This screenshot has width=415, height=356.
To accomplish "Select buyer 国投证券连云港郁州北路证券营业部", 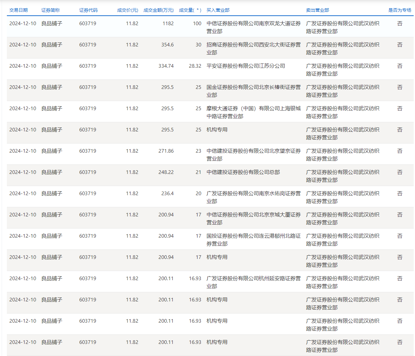I will point(253,240).
